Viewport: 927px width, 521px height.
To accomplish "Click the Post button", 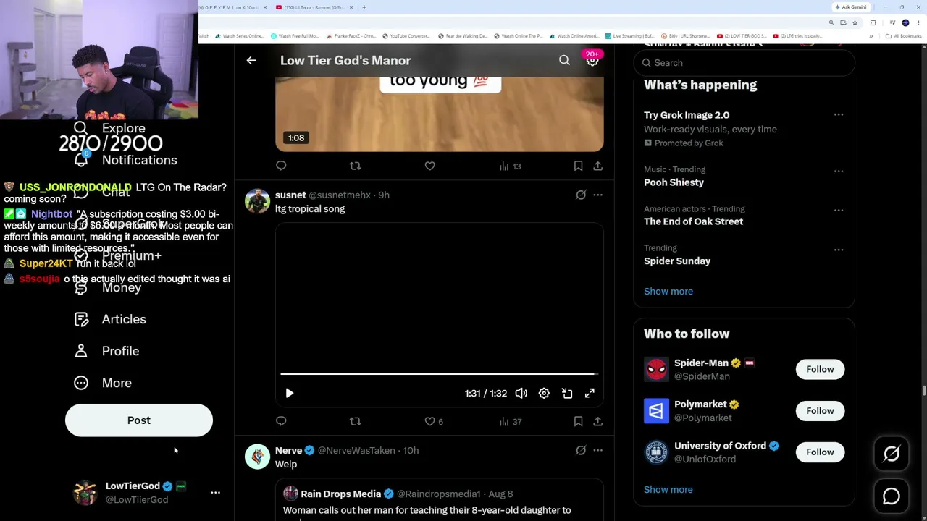I will (139, 420).
